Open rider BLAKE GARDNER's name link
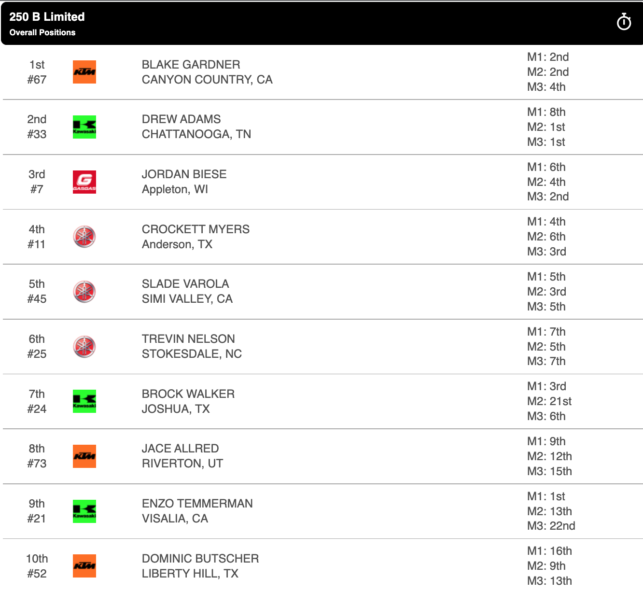Screen dimensions: 643x592 point(191,65)
